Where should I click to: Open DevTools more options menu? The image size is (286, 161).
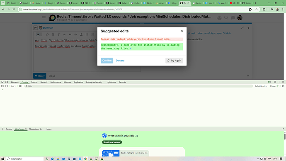click(279, 82)
